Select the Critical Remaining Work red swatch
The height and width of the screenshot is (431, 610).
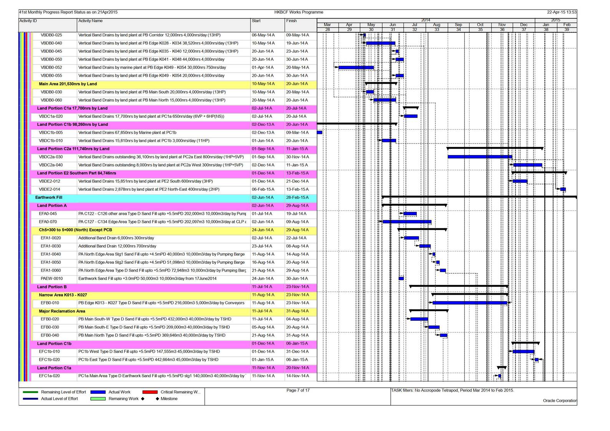(150, 392)
